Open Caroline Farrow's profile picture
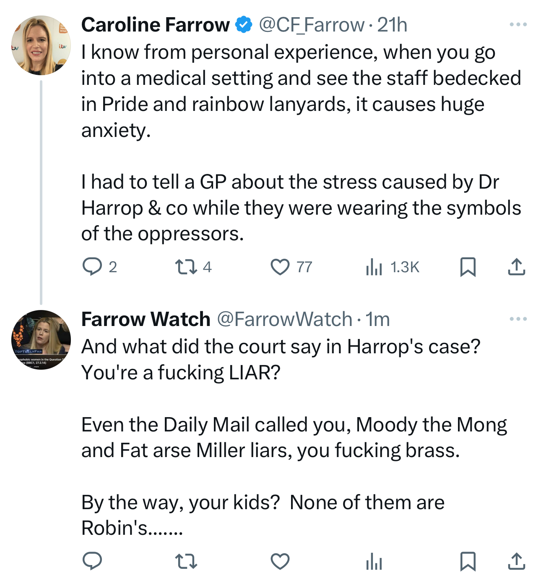The image size is (541, 581). 41,45
